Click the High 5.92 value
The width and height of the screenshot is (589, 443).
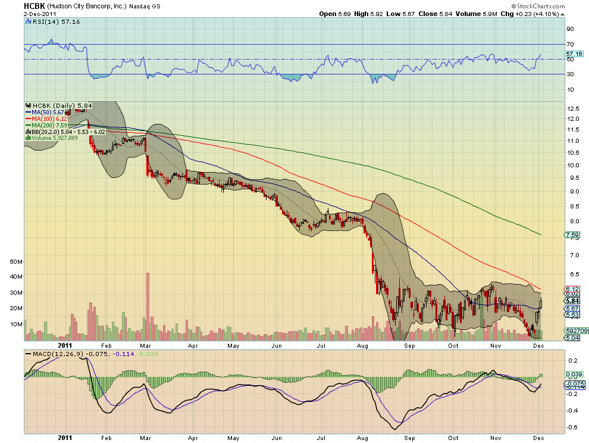point(368,14)
